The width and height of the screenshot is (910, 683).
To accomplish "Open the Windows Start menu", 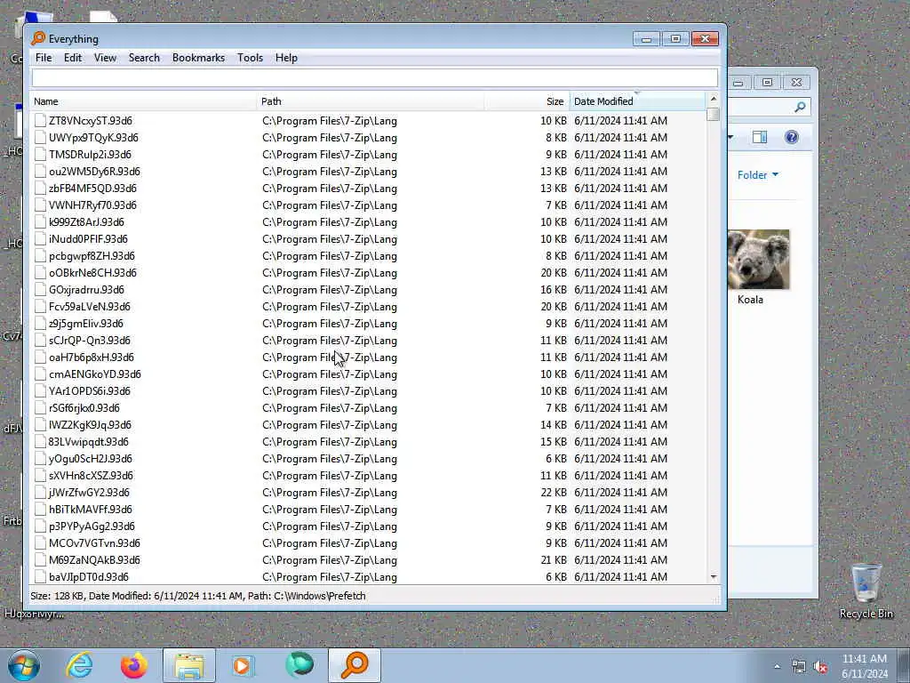I will click(x=23, y=665).
